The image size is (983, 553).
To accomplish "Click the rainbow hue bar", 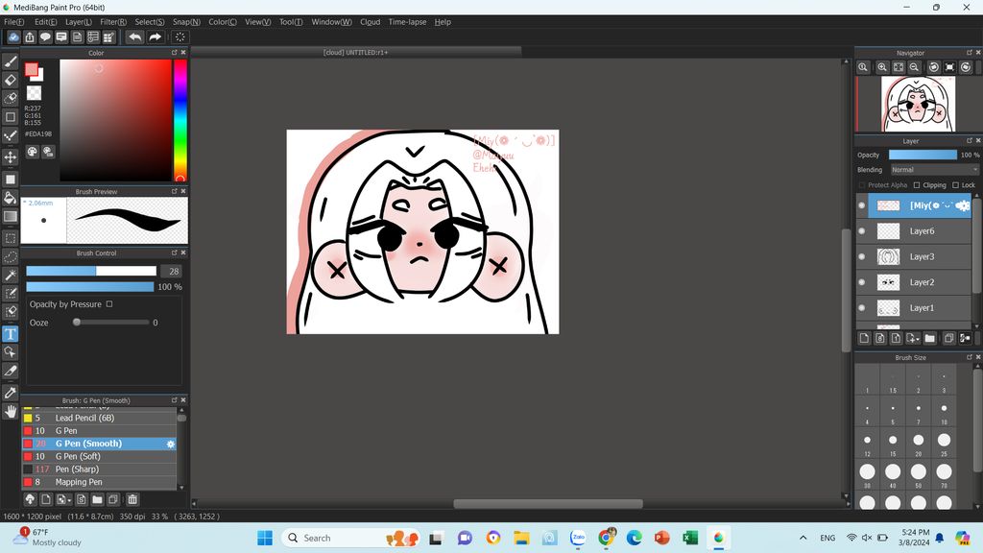I will click(x=180, y=121).
